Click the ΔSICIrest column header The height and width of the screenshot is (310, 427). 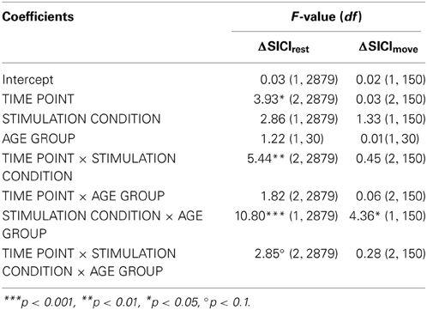[x=283, y=47]
